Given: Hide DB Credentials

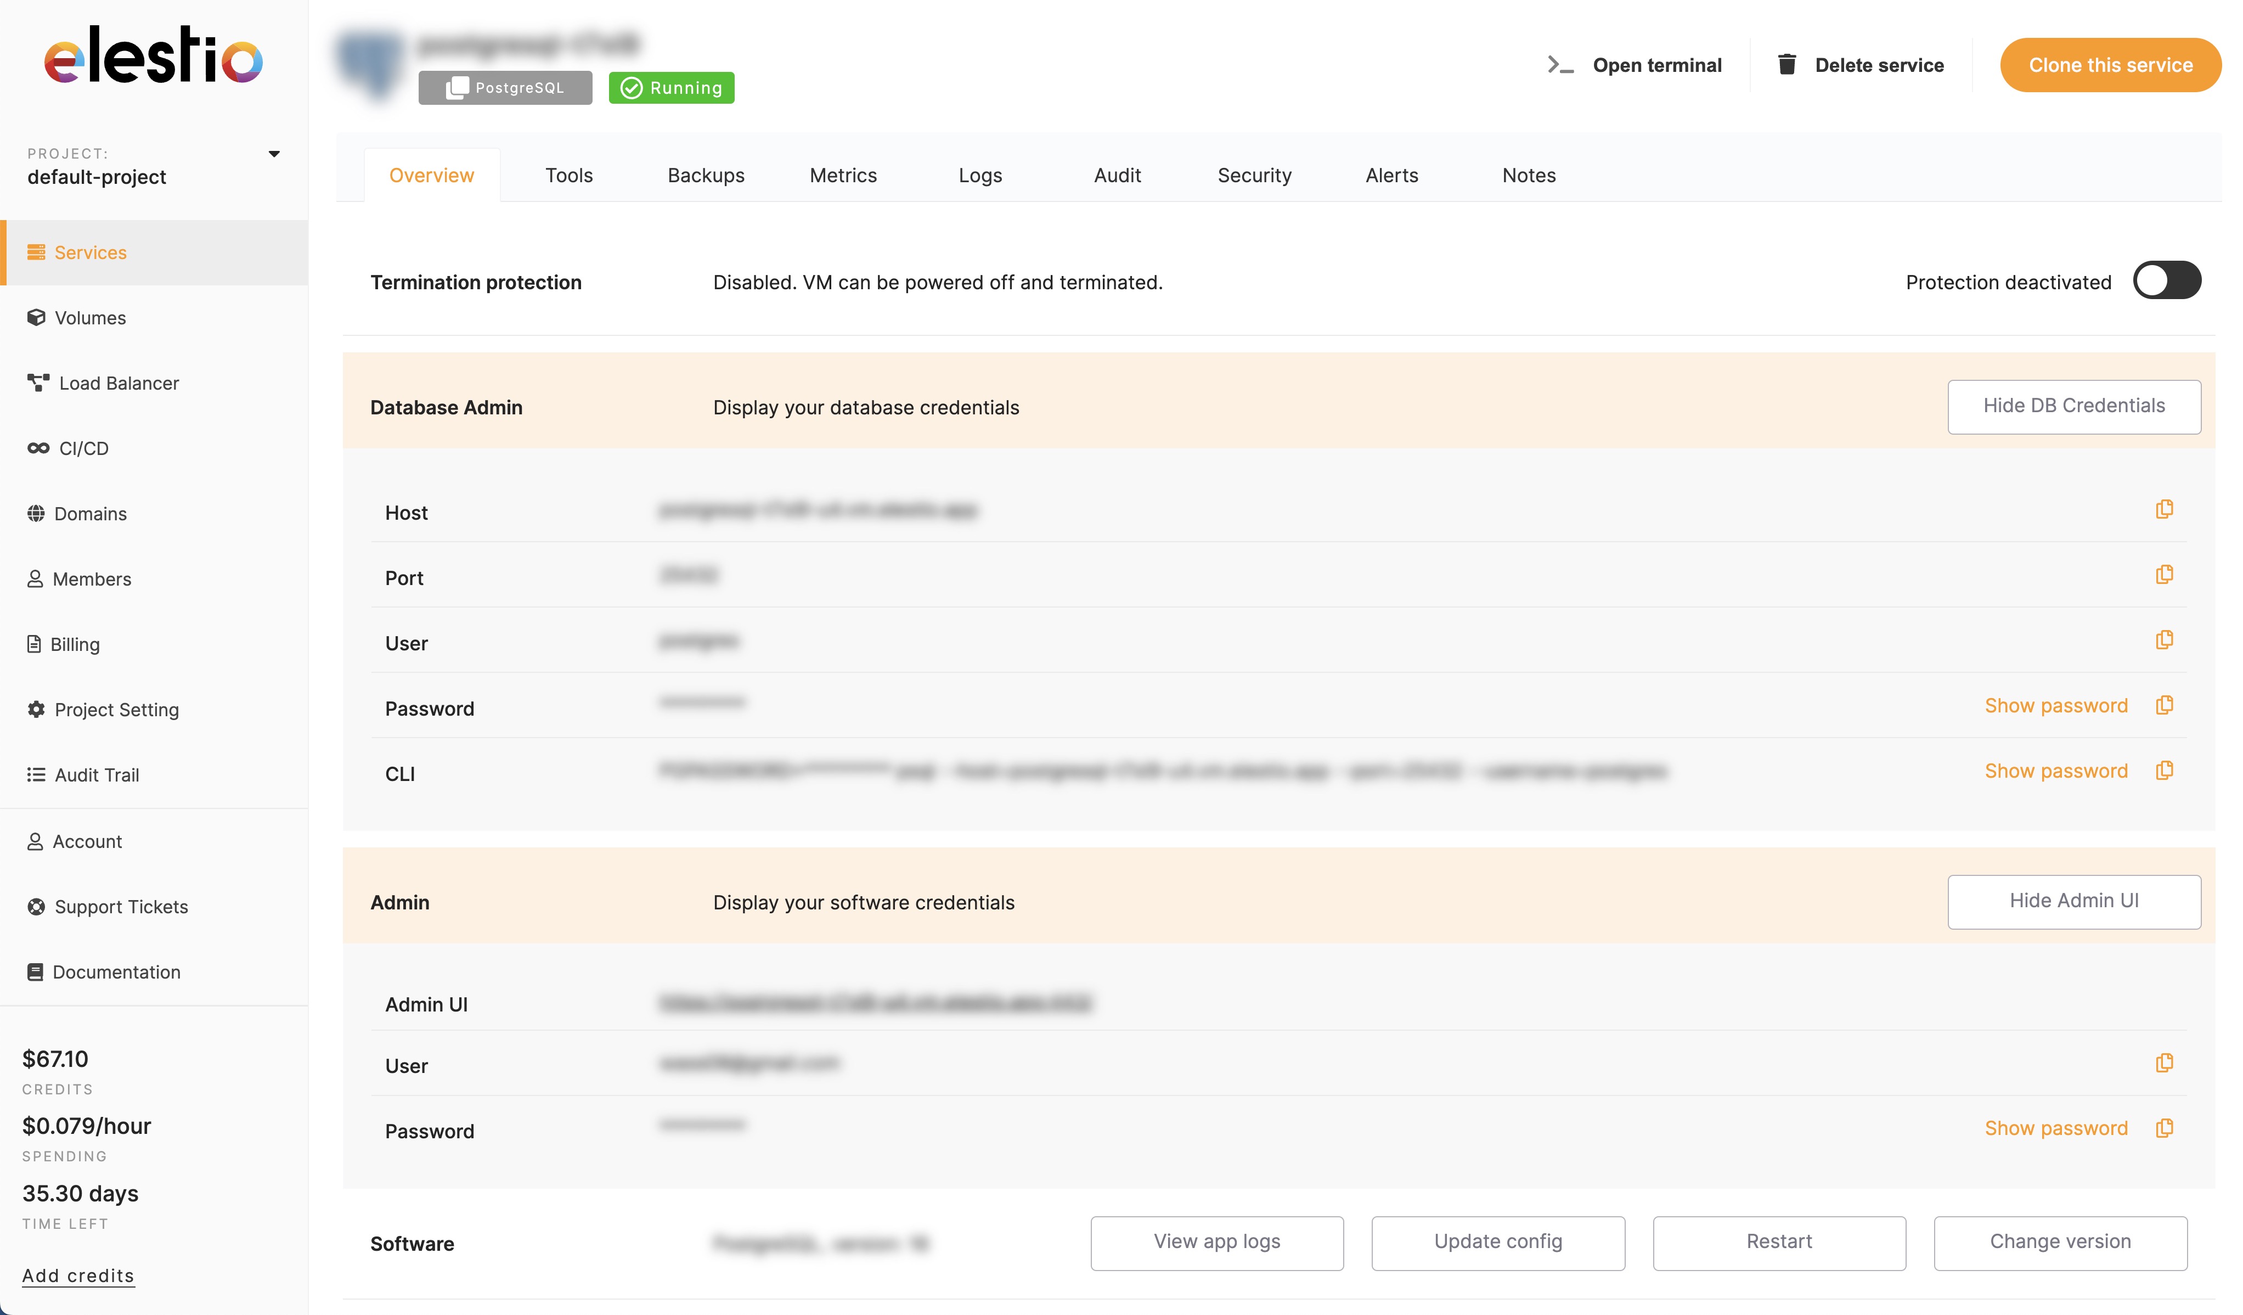Looking at the screenshot, I should pyautogui.click(x=2074, y=406).
